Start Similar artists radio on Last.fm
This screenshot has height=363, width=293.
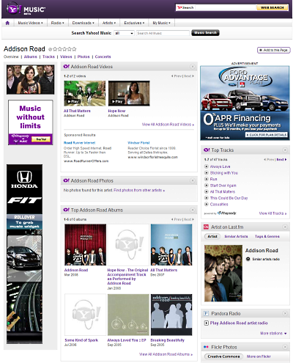248,259
